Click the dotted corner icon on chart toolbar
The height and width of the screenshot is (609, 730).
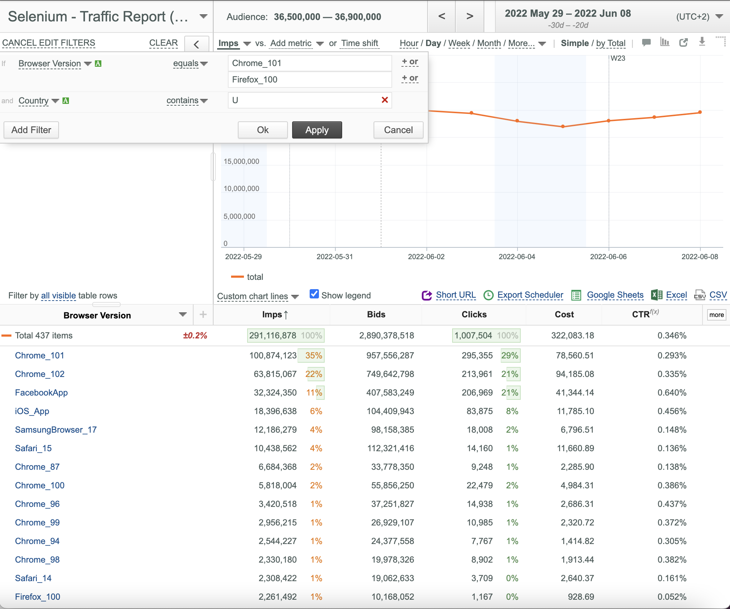721,41
